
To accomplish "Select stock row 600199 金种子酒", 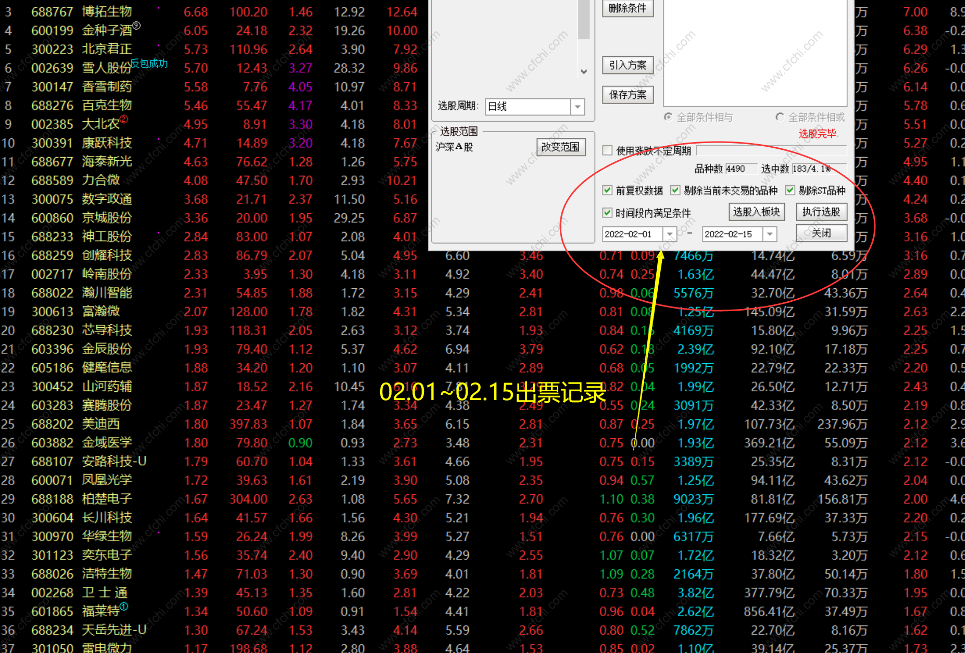I will click(81, 30).
